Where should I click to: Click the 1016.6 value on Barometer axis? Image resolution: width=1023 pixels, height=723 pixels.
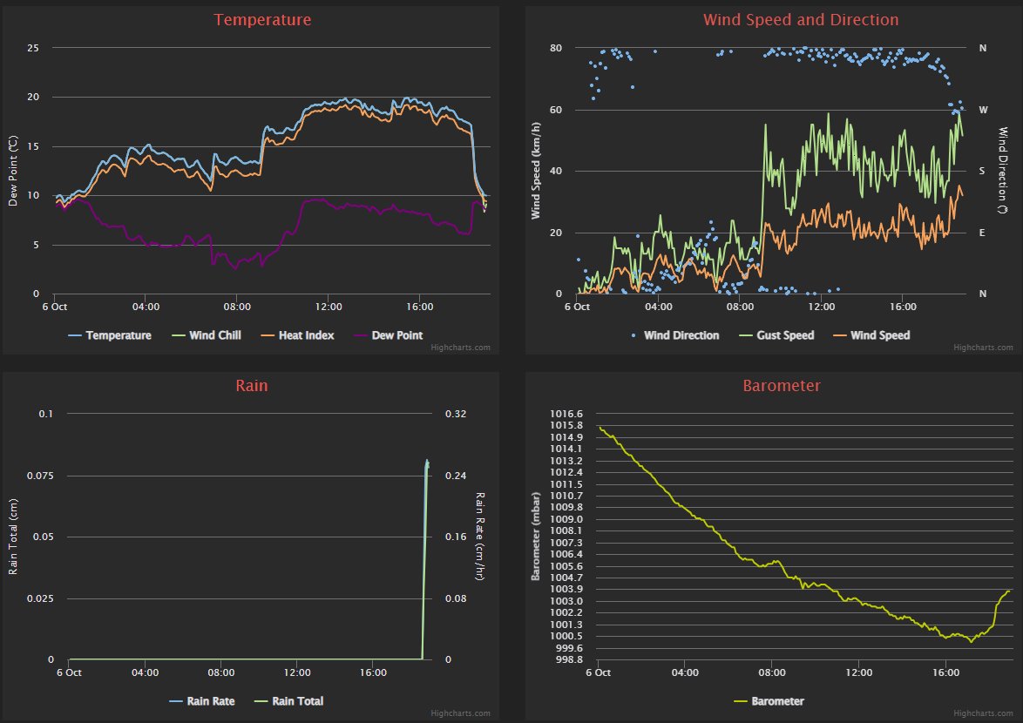(x=566, y=413)
